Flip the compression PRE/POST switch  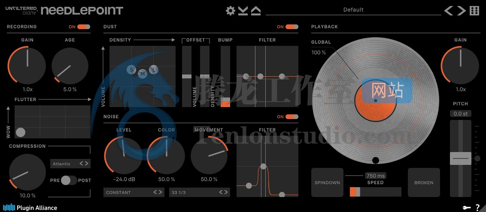(69, 180)
